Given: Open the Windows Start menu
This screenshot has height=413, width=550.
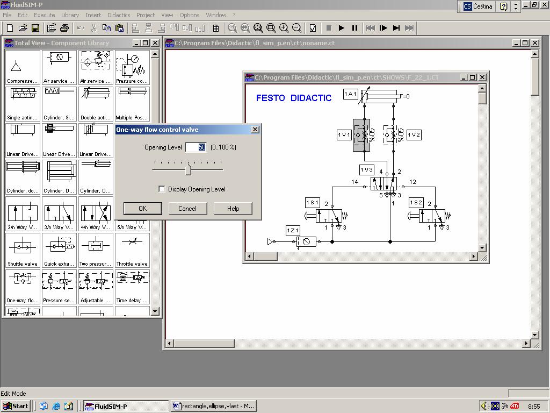Looking at the screenshot, I should pyautogui.click(x=16, y=407).
